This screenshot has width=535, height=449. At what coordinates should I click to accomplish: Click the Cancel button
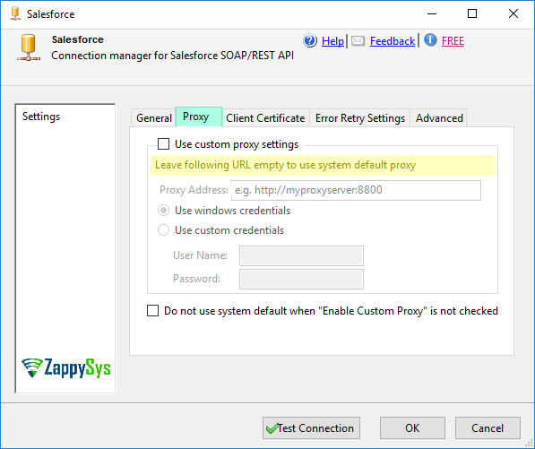point(488,427)
